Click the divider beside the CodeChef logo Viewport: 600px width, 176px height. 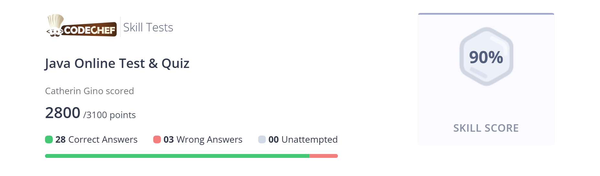120,27
